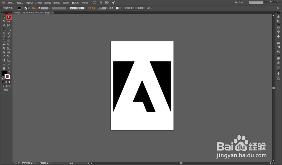Open the Layers panel icon

(278, 74)
